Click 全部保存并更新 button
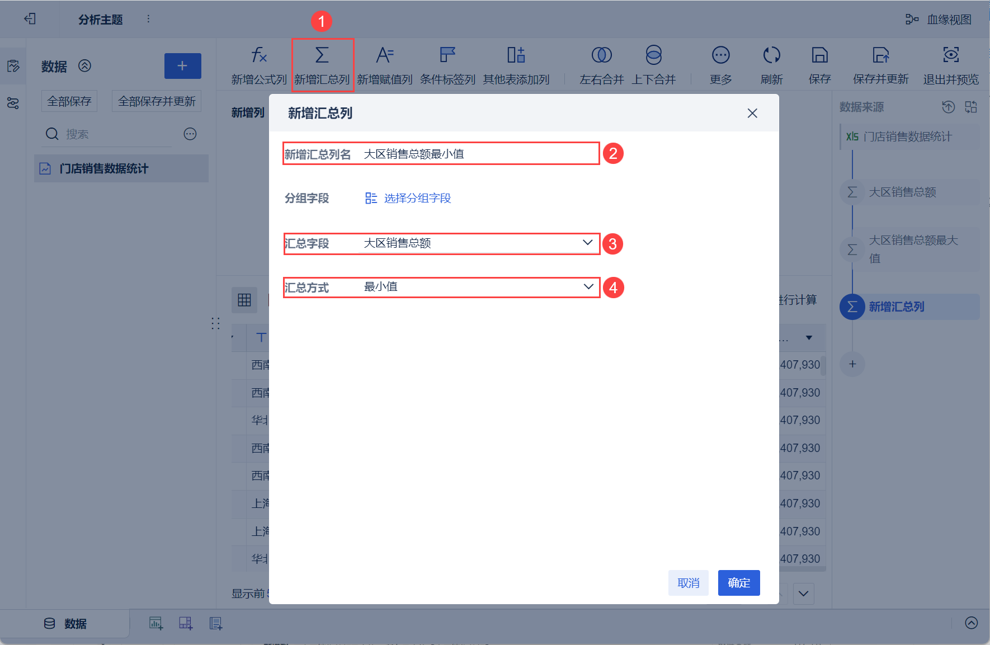This screenshot has width=990, height=645. (x=157, y=101)
